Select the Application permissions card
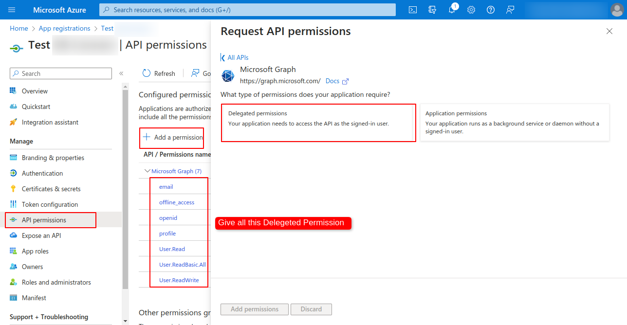Viewport: 627px width, 325px height. pyautogui.click(x=515, y=123)
